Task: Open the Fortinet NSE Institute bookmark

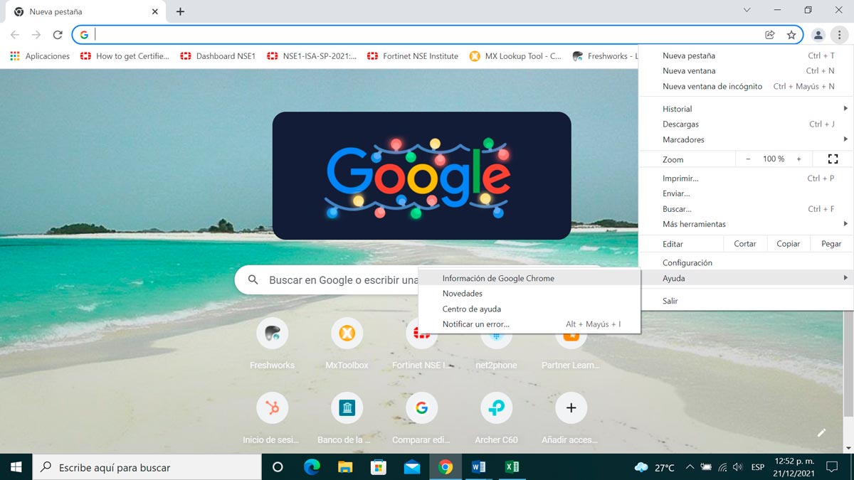Action: coord(413,55)
